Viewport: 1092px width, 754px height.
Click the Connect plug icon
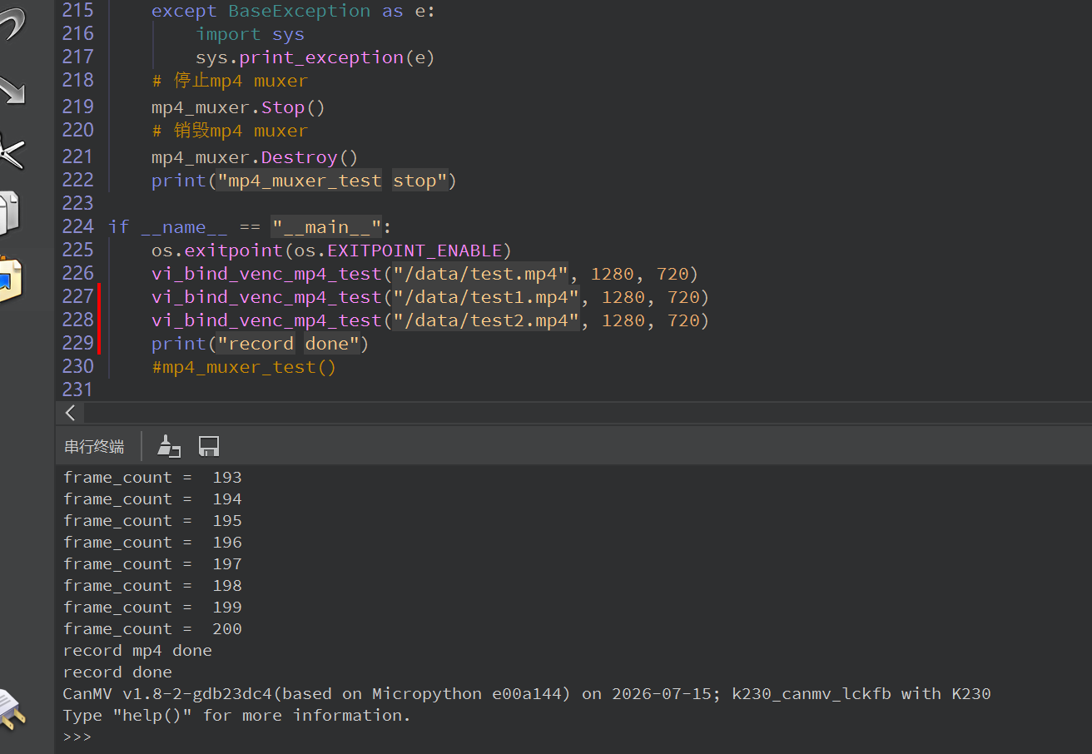pyautogui.click(x=13, y=707)
